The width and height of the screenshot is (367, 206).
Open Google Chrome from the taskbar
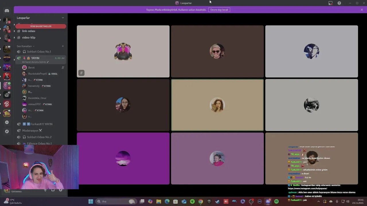201,201
